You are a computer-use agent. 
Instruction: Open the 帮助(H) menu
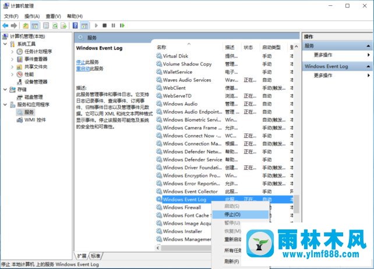point(75,16)
